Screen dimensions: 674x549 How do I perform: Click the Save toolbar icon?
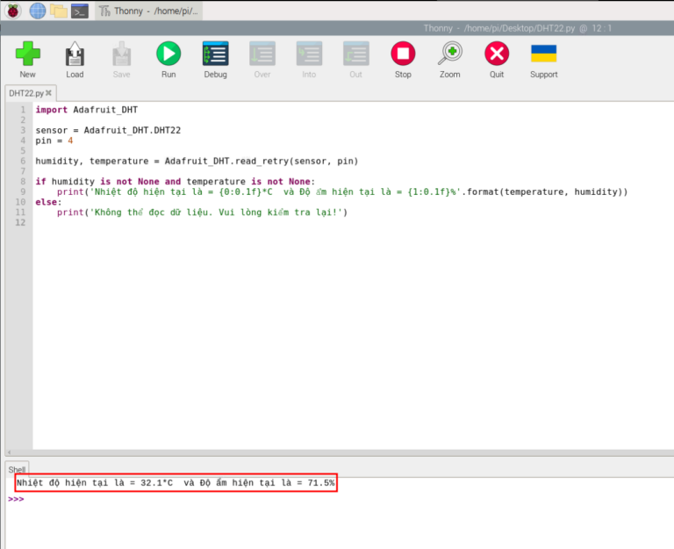click(121, 54)
